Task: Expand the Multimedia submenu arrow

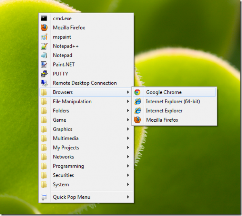Action: coord(128,139)
